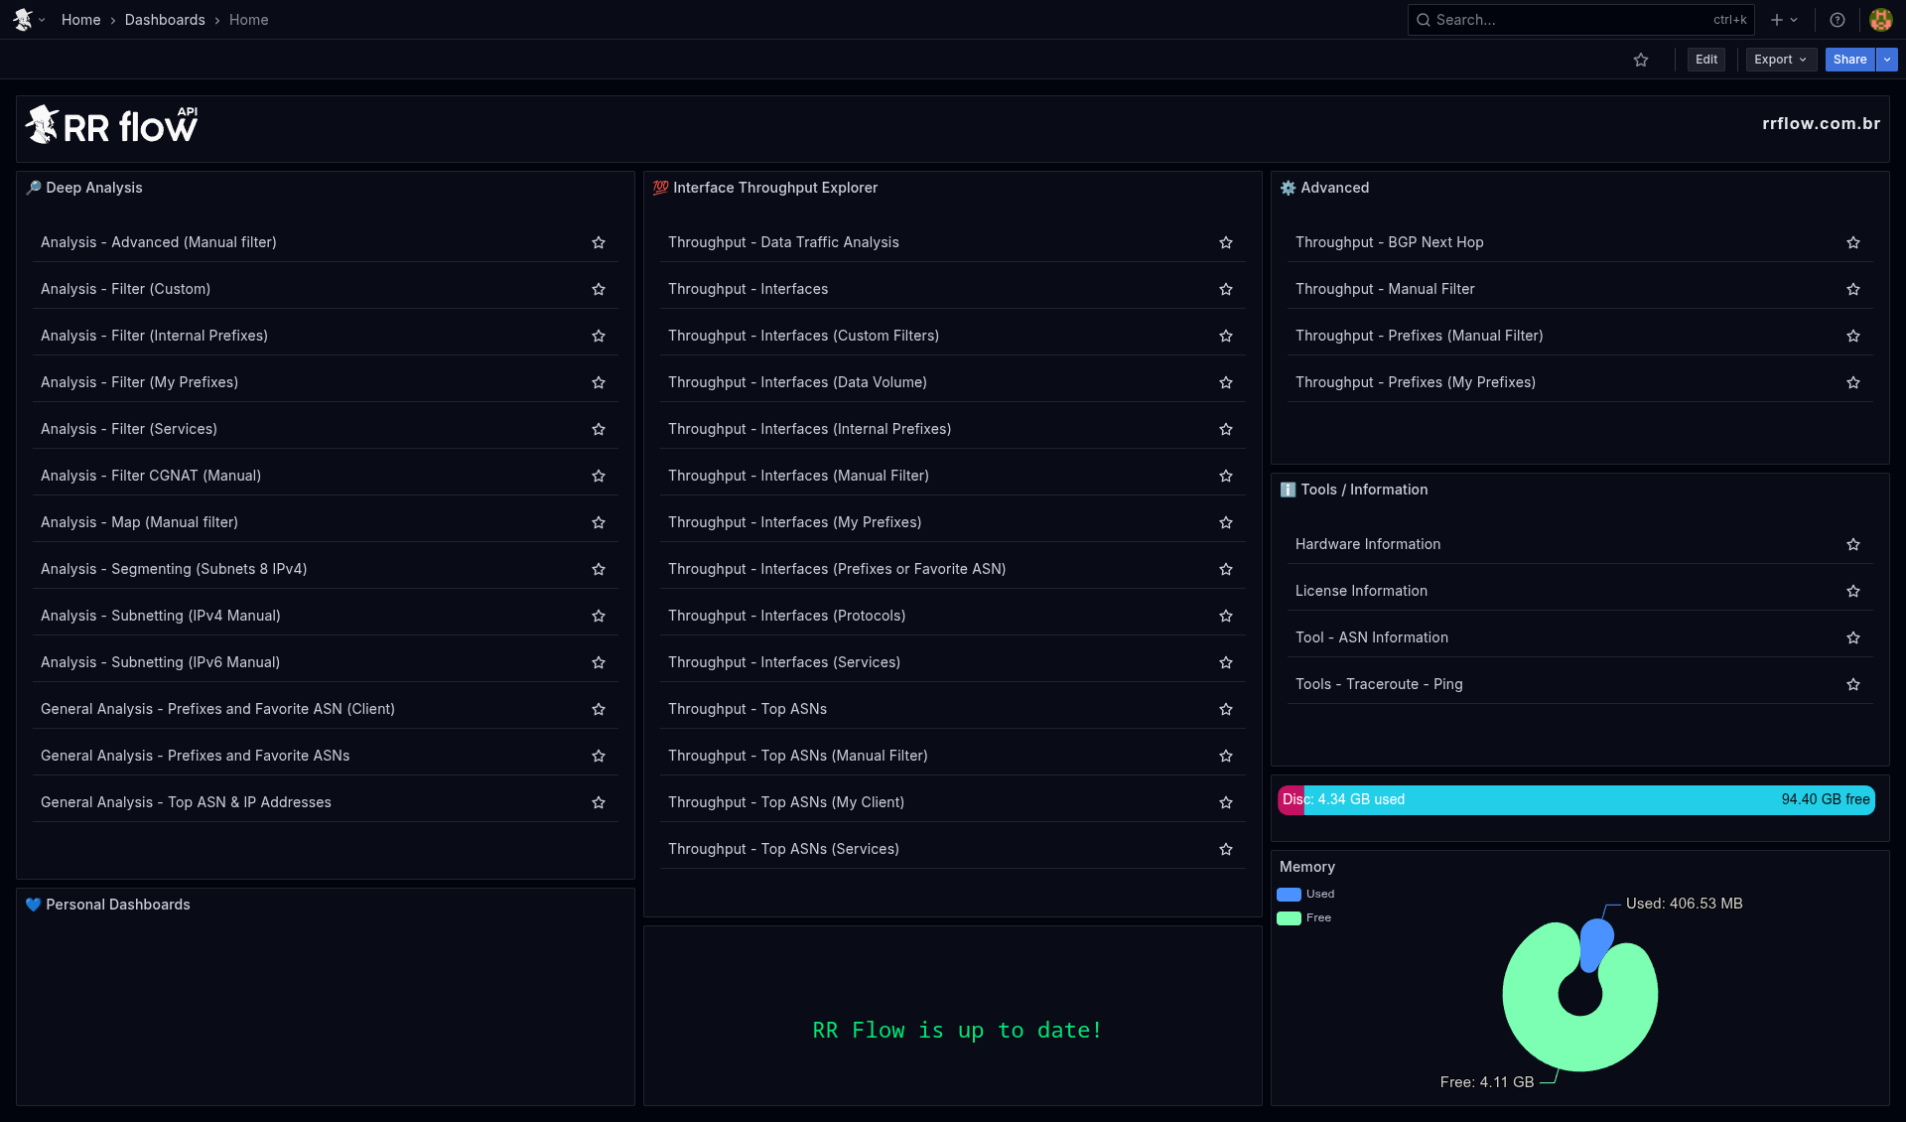Toggle the Free legend color swatch
Viewport: 1906px width, 1122px height.
pyautogui.click(x=1289, y=918)
